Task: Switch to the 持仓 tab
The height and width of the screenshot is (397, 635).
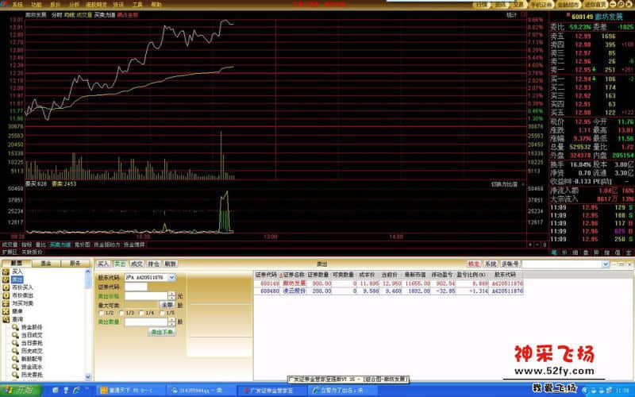Action: [154, 264]
